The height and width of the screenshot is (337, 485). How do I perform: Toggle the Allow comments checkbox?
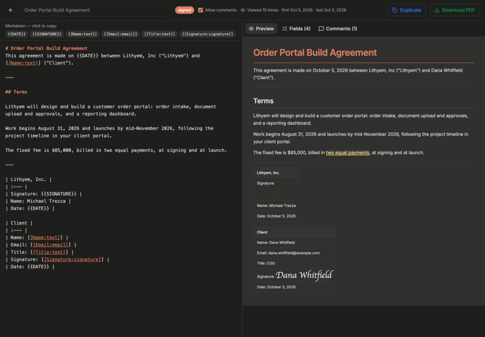coord(200,10)
